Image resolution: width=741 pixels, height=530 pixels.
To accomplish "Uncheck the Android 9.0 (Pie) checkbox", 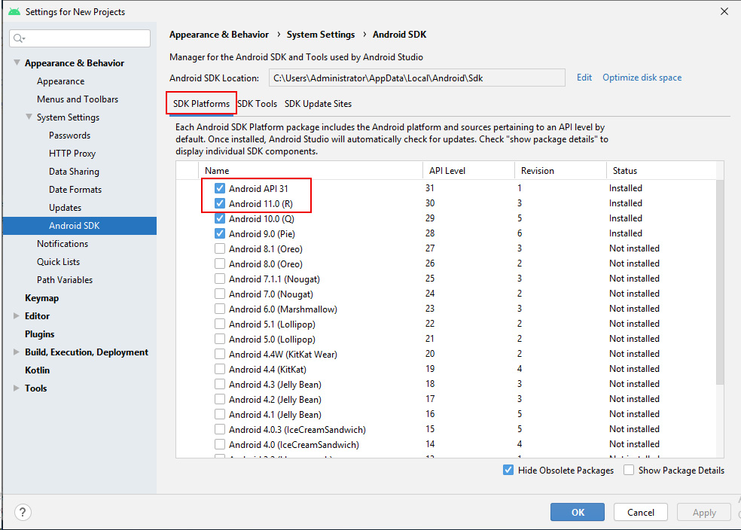I will 220,234.
